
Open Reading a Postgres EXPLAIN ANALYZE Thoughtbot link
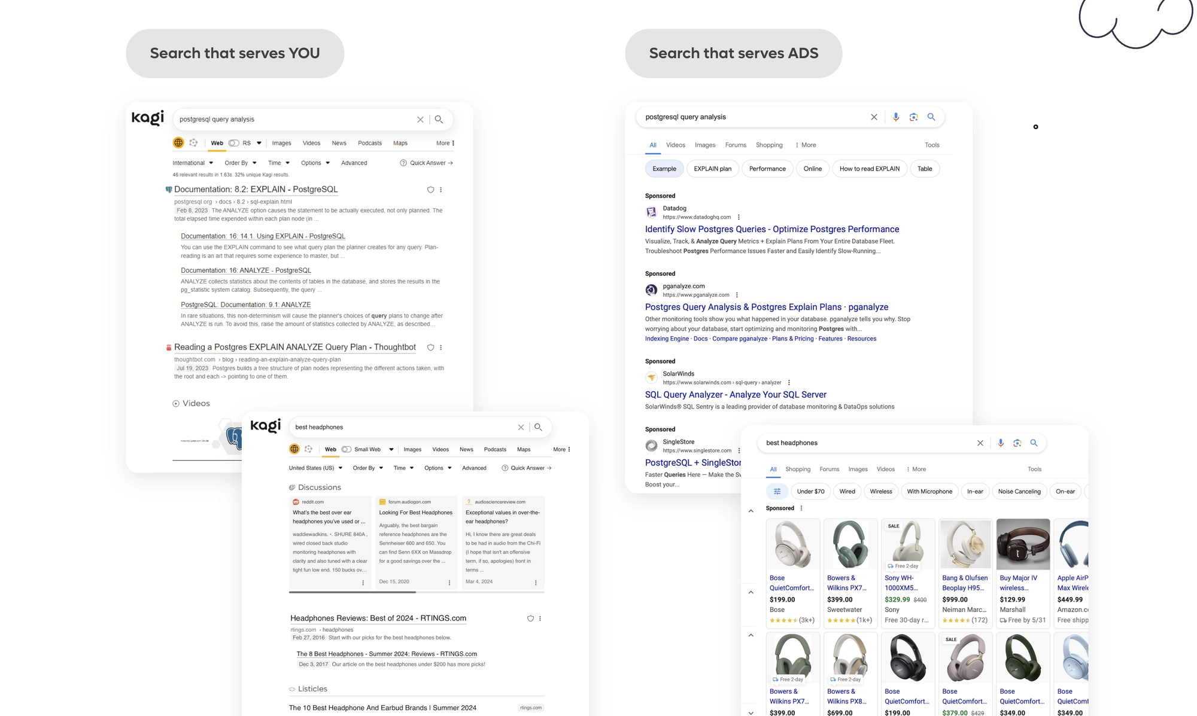pos(294,348)
